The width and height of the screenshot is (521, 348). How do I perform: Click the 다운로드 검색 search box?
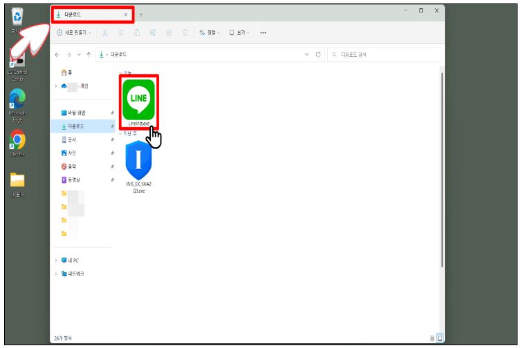(385, 55)
